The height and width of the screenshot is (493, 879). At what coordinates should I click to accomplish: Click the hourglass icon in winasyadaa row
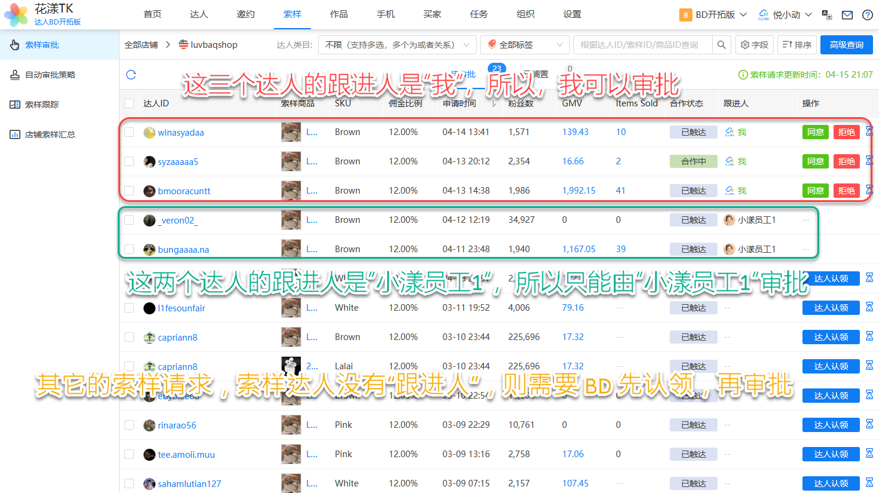point(869,131)
